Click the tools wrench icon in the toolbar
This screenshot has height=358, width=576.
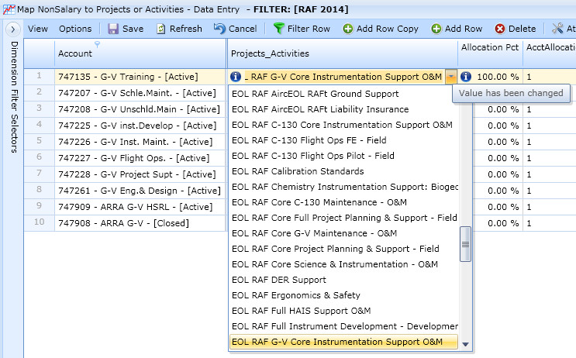point(557,28)
